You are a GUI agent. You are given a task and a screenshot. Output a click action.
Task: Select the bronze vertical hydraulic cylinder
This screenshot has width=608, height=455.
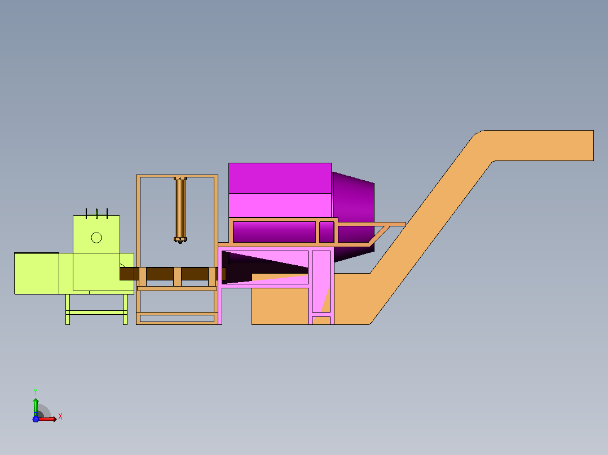coord(180,210)
